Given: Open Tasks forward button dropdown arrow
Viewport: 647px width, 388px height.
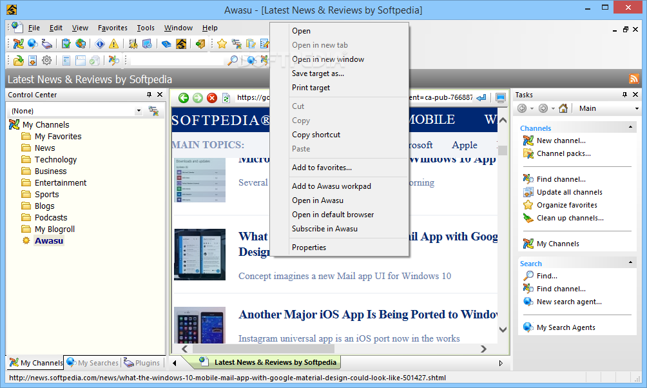Looking at the screenshot, I should pyautogui.click(x=553, y=108).
